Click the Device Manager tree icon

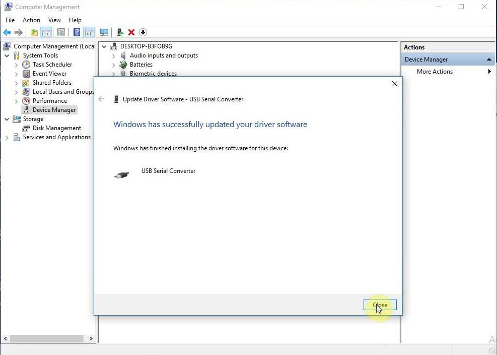[x=26, y=110]
